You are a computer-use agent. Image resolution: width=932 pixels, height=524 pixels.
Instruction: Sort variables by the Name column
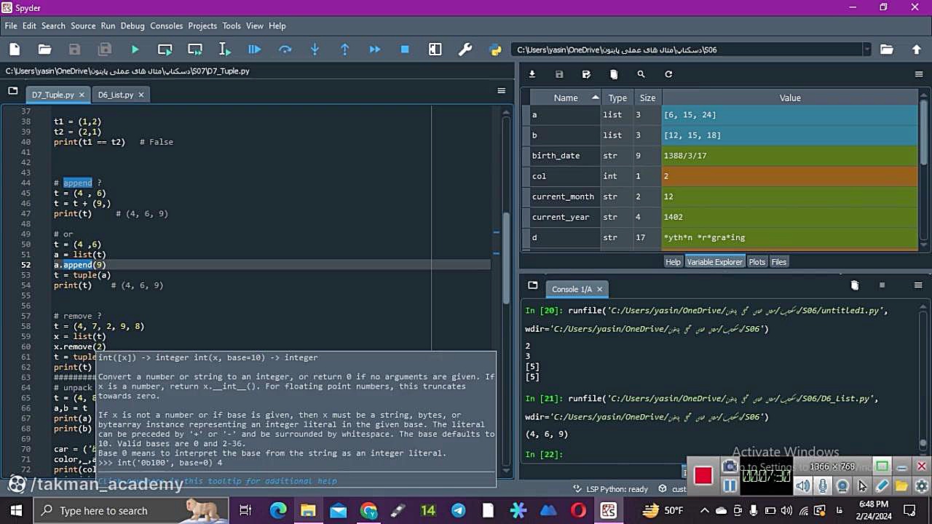click(x=565, y=98)
